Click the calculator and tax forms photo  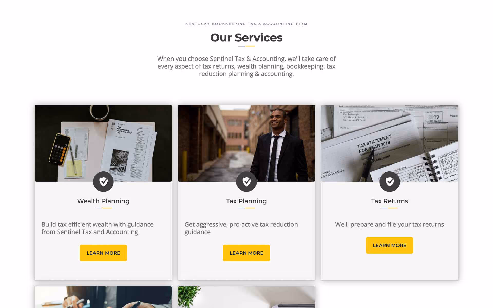(x=103, y=143)
